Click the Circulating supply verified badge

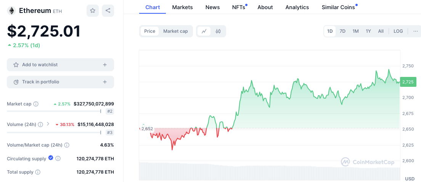[51, 158]
